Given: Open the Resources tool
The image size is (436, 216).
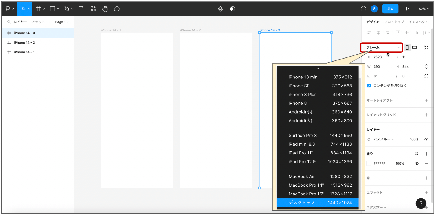Looking at the screenshot, I should pos(93,9).
